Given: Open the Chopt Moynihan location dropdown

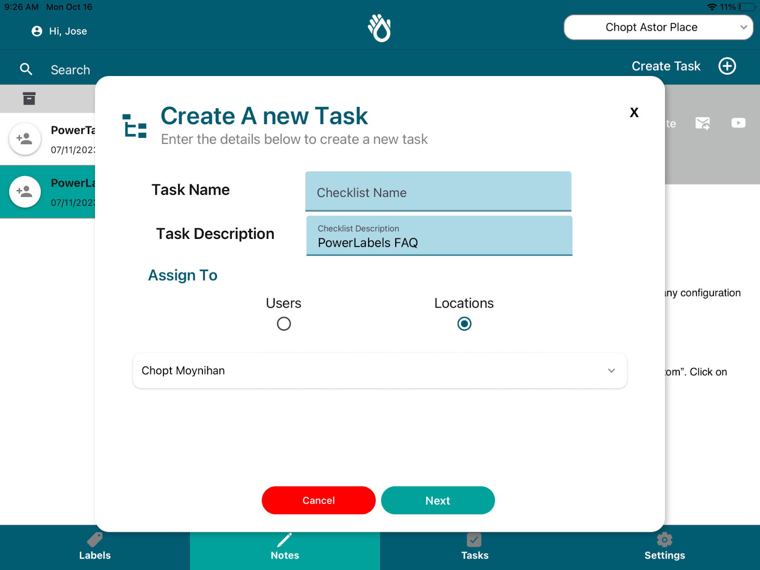Looking at the screenshot, I should point(380,370).
